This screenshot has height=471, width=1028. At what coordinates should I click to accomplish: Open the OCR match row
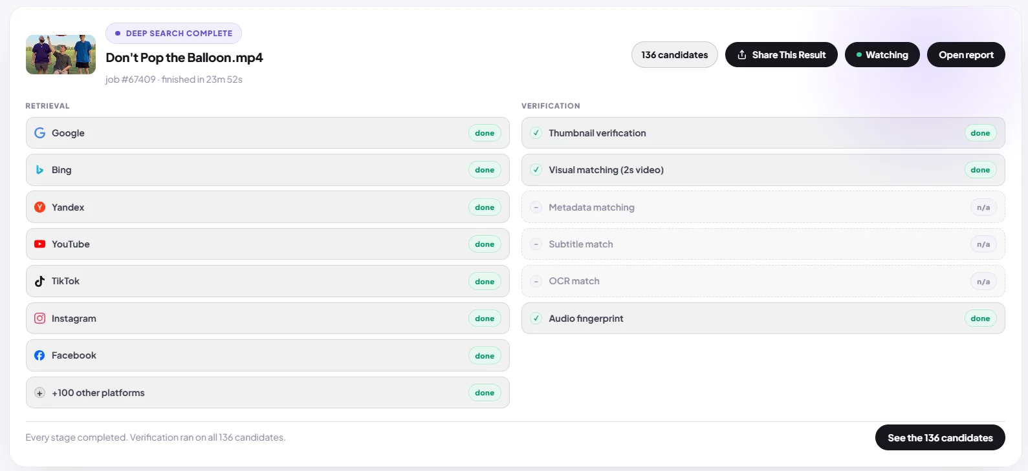(x=763, y=281)
